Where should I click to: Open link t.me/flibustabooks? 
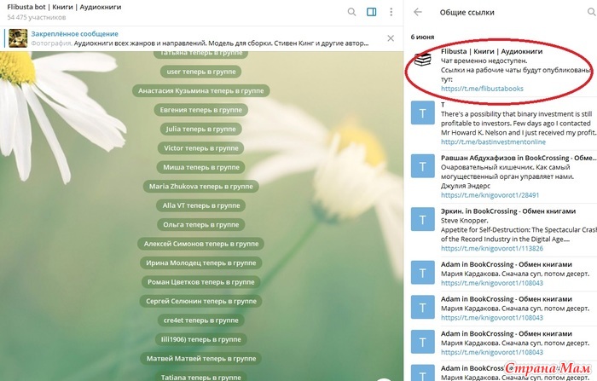tap(482, 89)
